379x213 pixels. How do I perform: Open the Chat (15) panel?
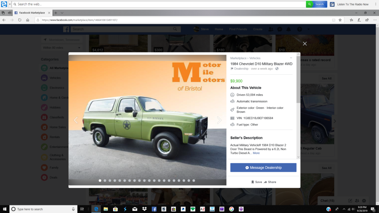tap(327, 201)
